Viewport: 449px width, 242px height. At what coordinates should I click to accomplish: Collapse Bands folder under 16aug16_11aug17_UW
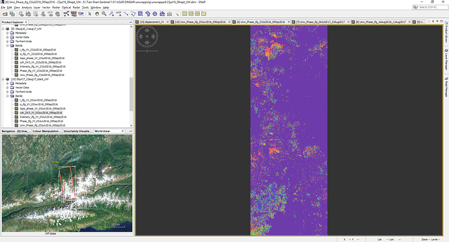[x=7, y=45]
